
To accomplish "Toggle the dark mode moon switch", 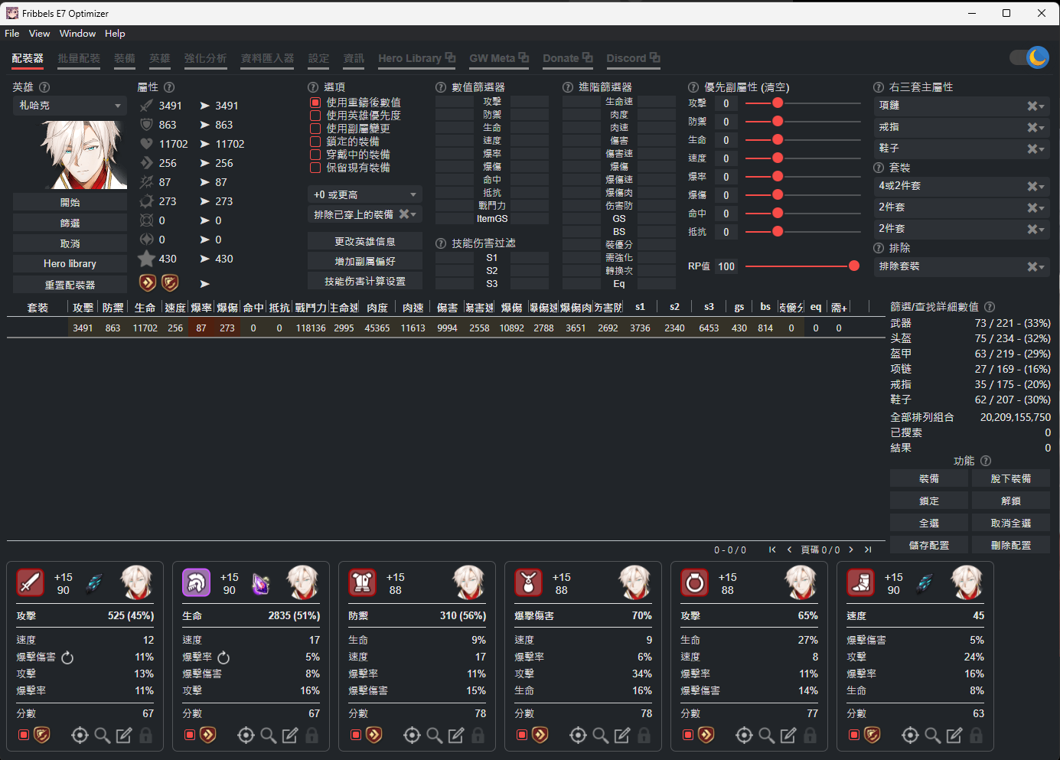I will 1029,57.
